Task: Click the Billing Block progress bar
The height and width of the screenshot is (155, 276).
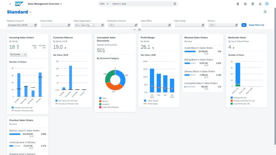Action: pos(190,63)
